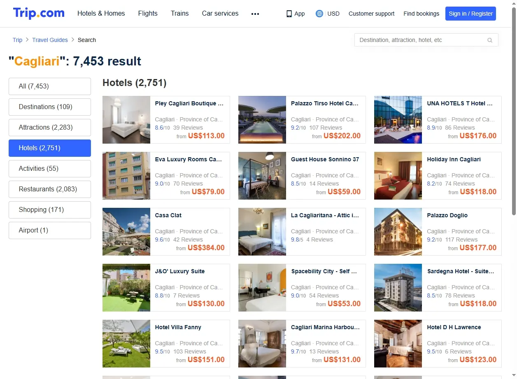Click the Trip.com logo
This screenshot has height=379, width=517.
[x=39, y=13]
